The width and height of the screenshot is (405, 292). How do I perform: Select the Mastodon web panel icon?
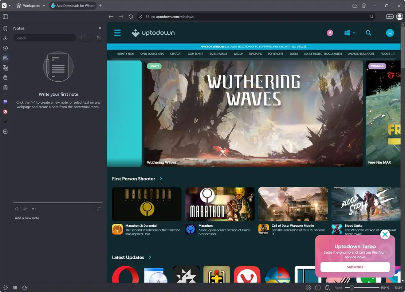click(5, 101)
